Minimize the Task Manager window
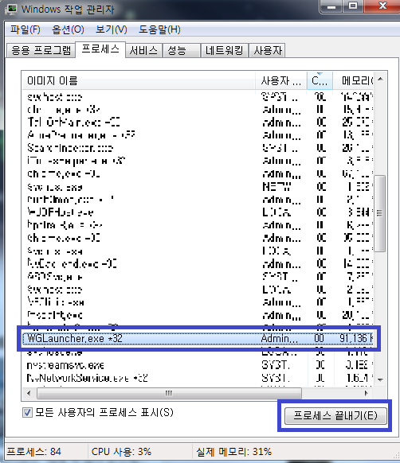Viewport: 400px width, 463px height. pyautogui.click(x=331, y=6)
